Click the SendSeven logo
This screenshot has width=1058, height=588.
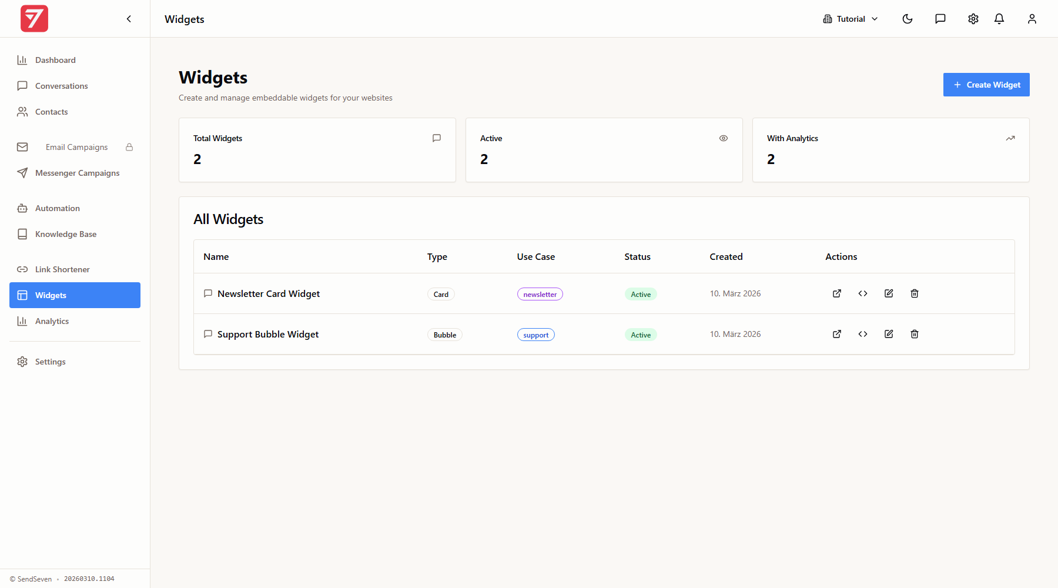click(34, 19)
